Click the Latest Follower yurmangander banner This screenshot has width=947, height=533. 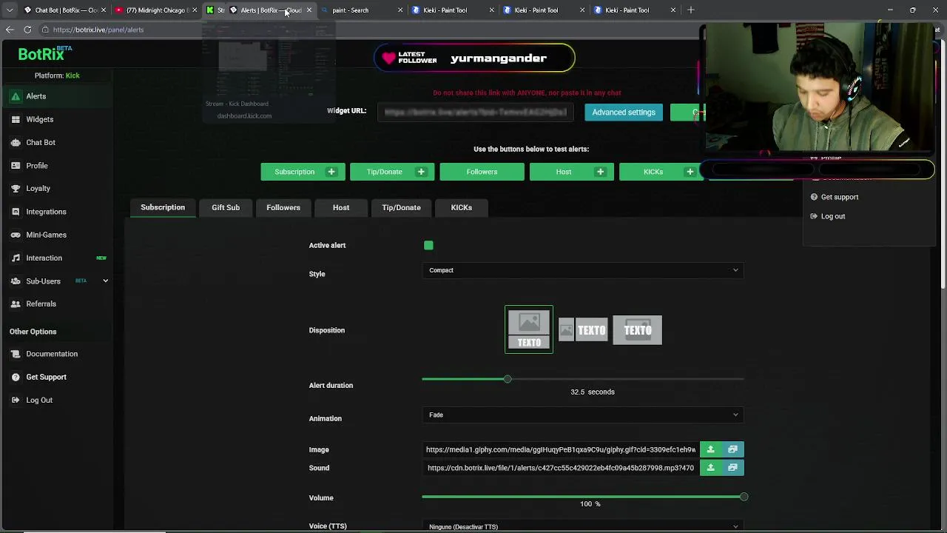[x=474, y=58]
